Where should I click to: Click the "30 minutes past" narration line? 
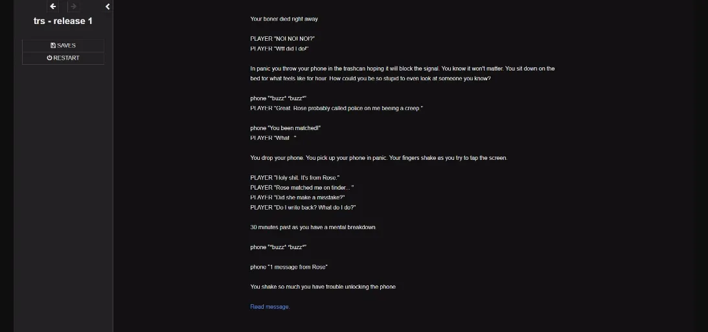coord(313,228)
